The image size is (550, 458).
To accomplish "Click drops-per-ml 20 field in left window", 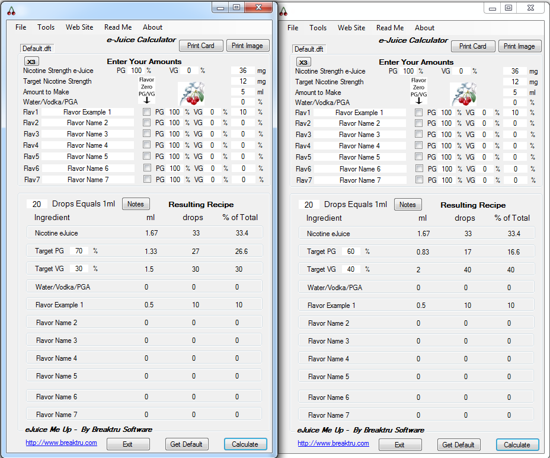I will coord(37,204).
